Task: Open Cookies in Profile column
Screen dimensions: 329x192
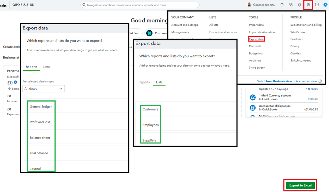Action: pos(295,53)
